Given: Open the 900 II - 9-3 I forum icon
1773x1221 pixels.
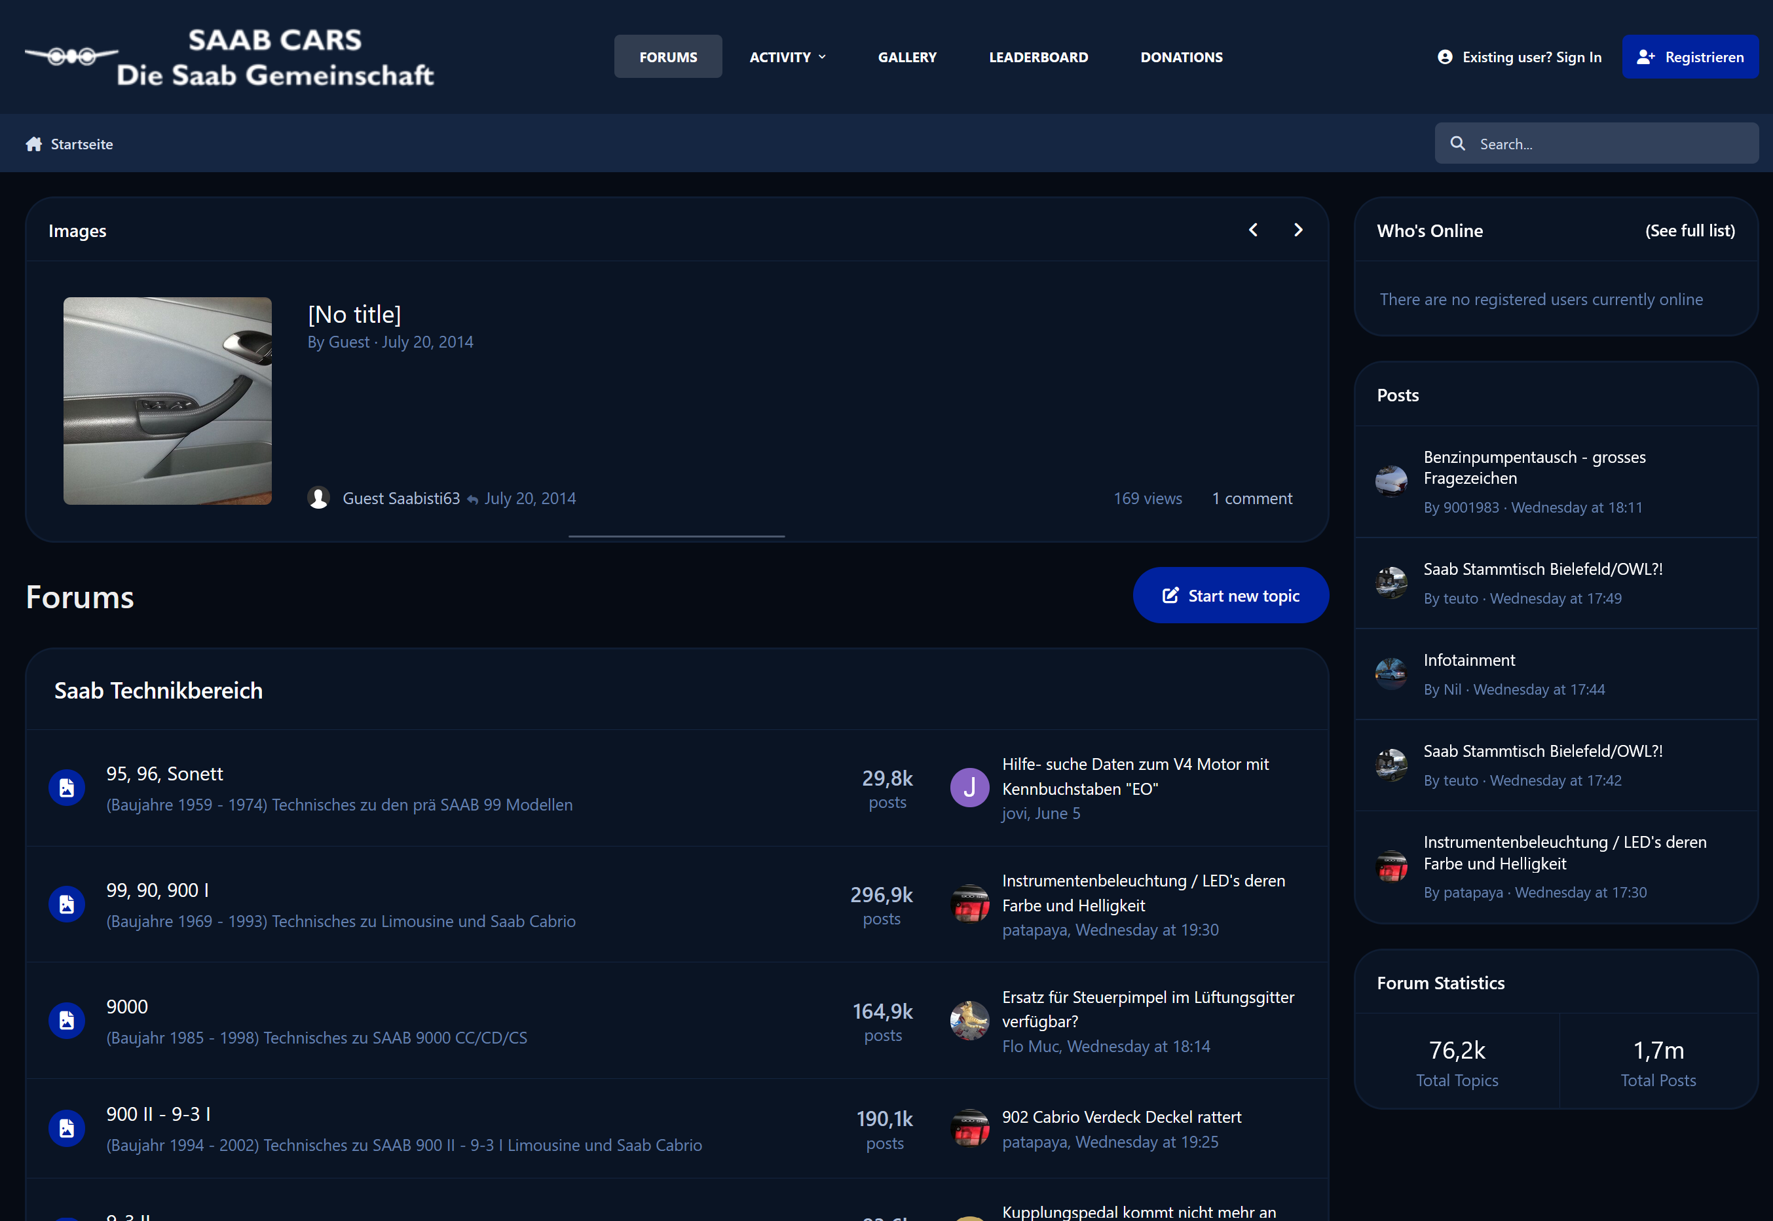Looking at the screenshot, I should click(67, 1129).
